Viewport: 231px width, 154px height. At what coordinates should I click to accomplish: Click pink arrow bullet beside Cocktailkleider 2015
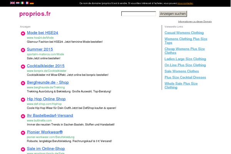pos(23,67)
